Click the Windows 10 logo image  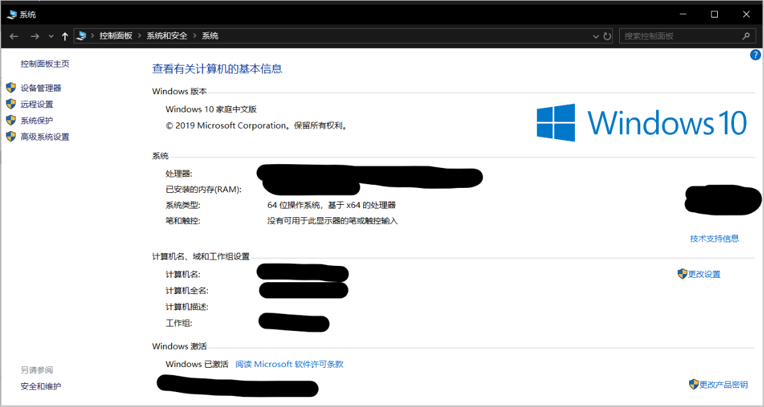coord(642,122)
